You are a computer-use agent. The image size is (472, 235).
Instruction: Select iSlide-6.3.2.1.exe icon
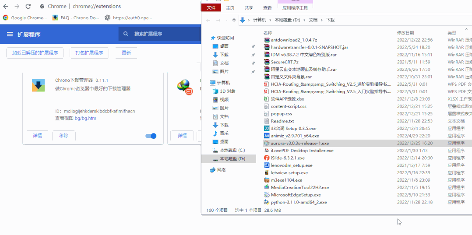(x=266, y=158)
